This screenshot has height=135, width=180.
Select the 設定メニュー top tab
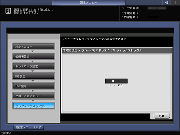tap(88, 2)
